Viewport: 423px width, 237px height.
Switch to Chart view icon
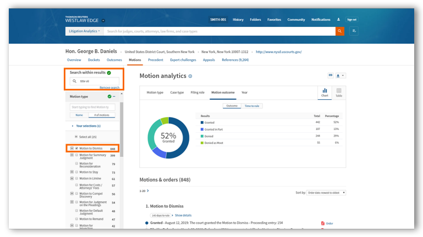click(x=325, y=92)
